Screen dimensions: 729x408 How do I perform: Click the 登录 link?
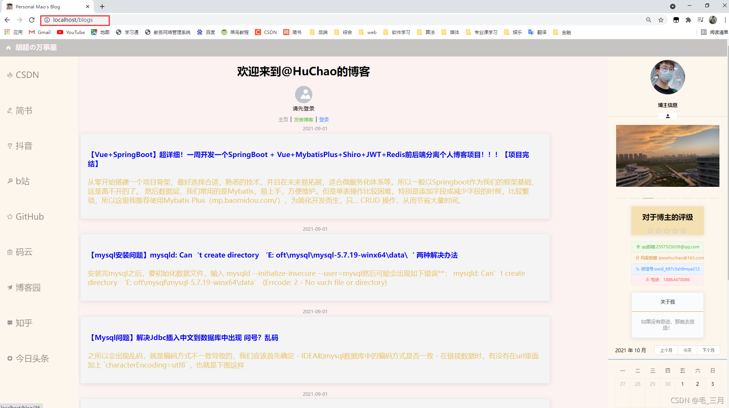point(324,120)
